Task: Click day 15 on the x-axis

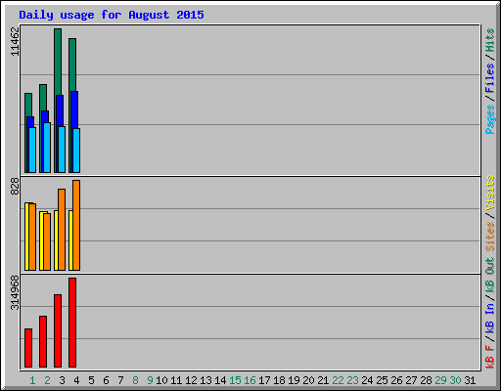Action: click(x=235, y=380)
